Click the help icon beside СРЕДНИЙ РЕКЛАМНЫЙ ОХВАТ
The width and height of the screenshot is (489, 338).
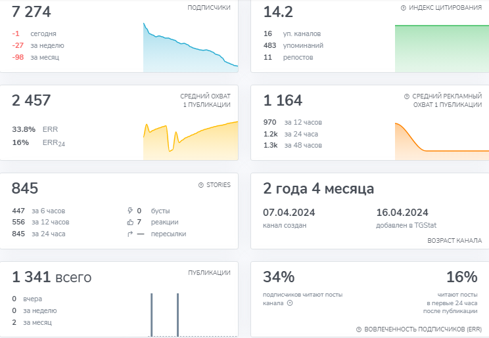click(407, 96)
